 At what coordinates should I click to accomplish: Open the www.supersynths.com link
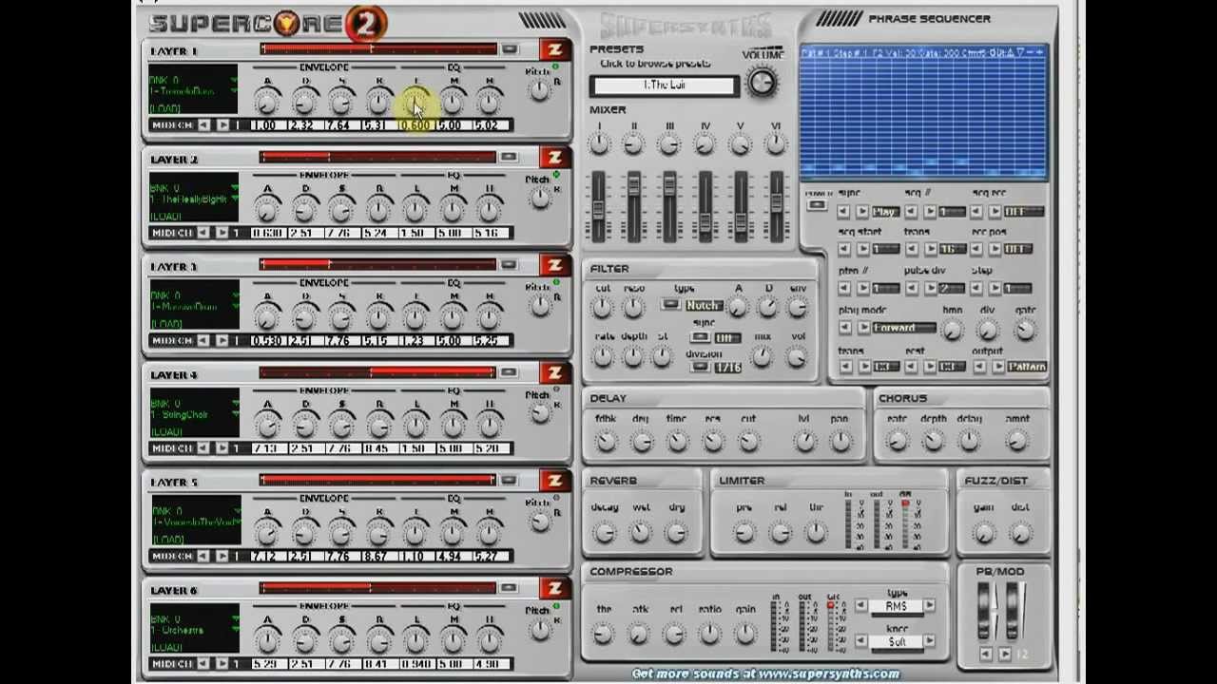click(x=827, y=674)
